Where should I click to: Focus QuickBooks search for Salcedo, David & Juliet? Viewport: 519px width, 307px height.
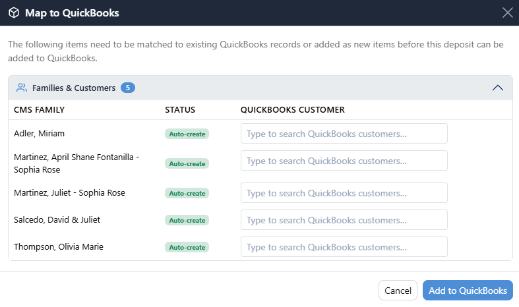point(344,220)
